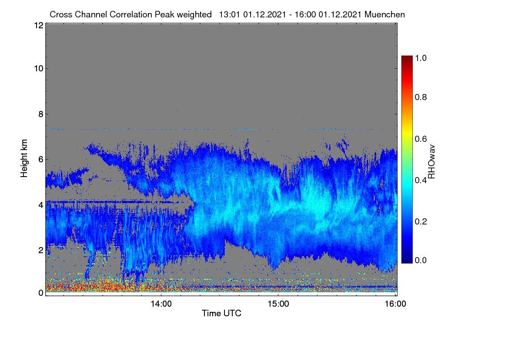Click the colorbar value 1.0

(x=422, y=57)
